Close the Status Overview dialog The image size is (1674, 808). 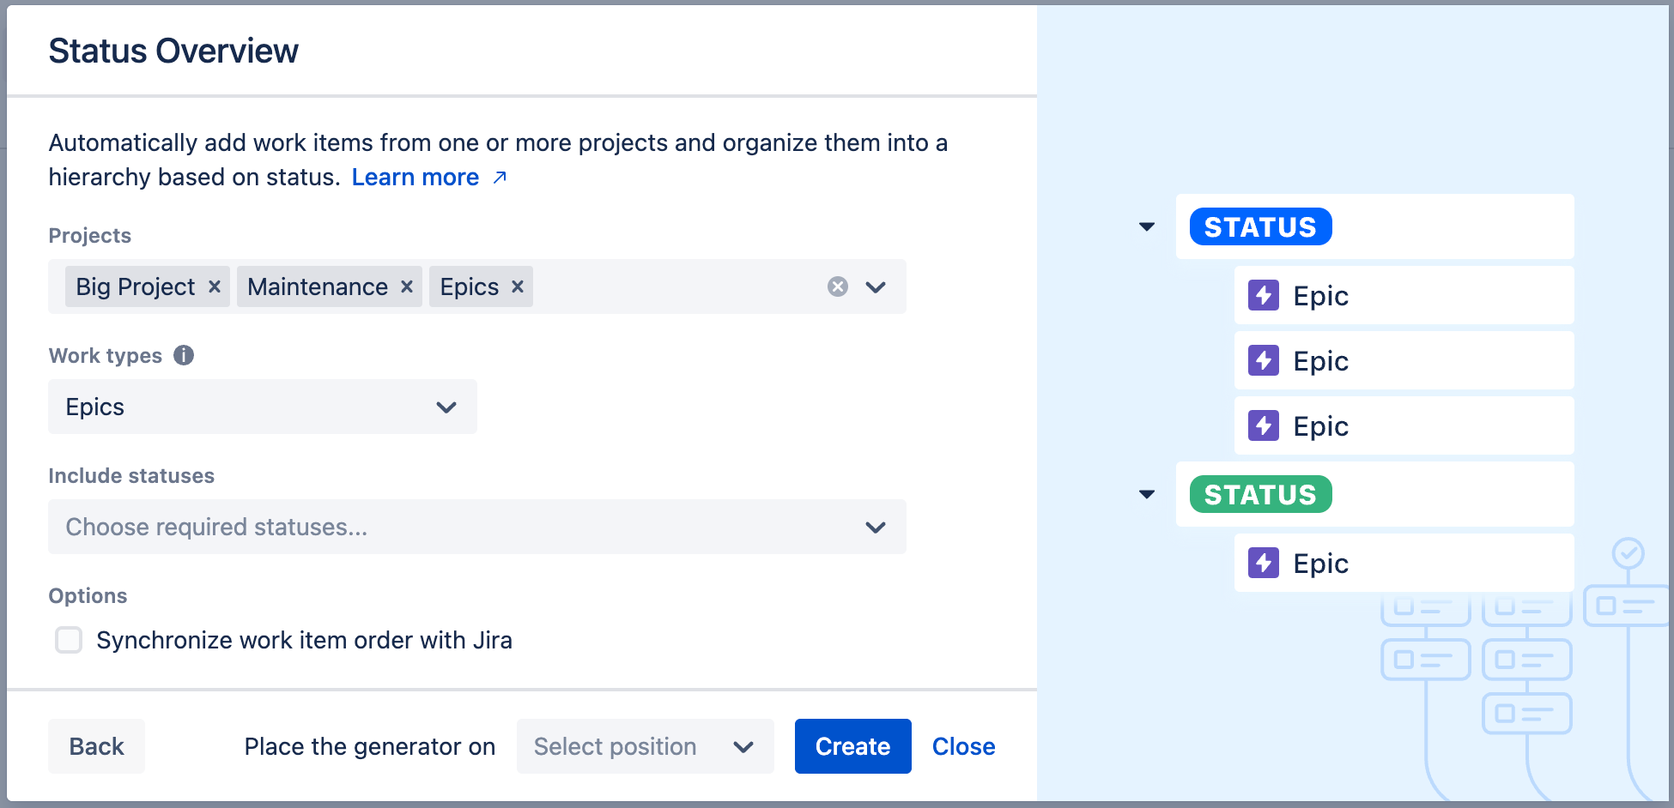tap(963, 746)
